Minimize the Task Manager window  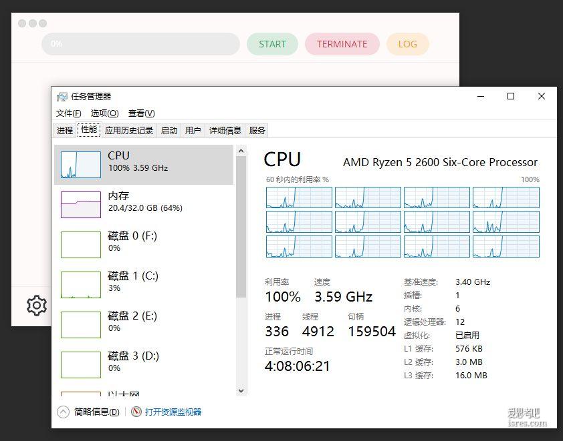(x=481, y=96)
